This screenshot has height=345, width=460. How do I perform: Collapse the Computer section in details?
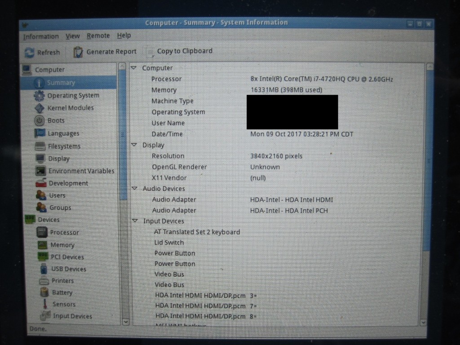point(134,68)
